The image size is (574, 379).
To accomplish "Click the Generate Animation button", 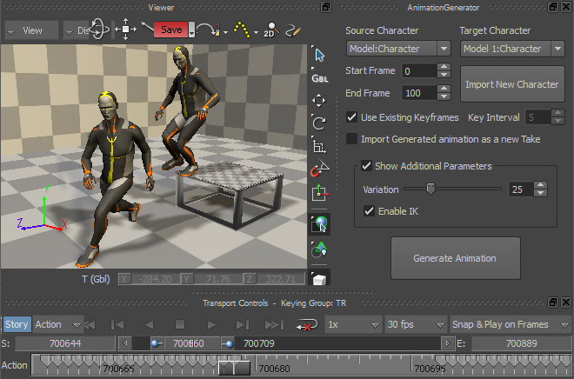I will pos(455,258).
